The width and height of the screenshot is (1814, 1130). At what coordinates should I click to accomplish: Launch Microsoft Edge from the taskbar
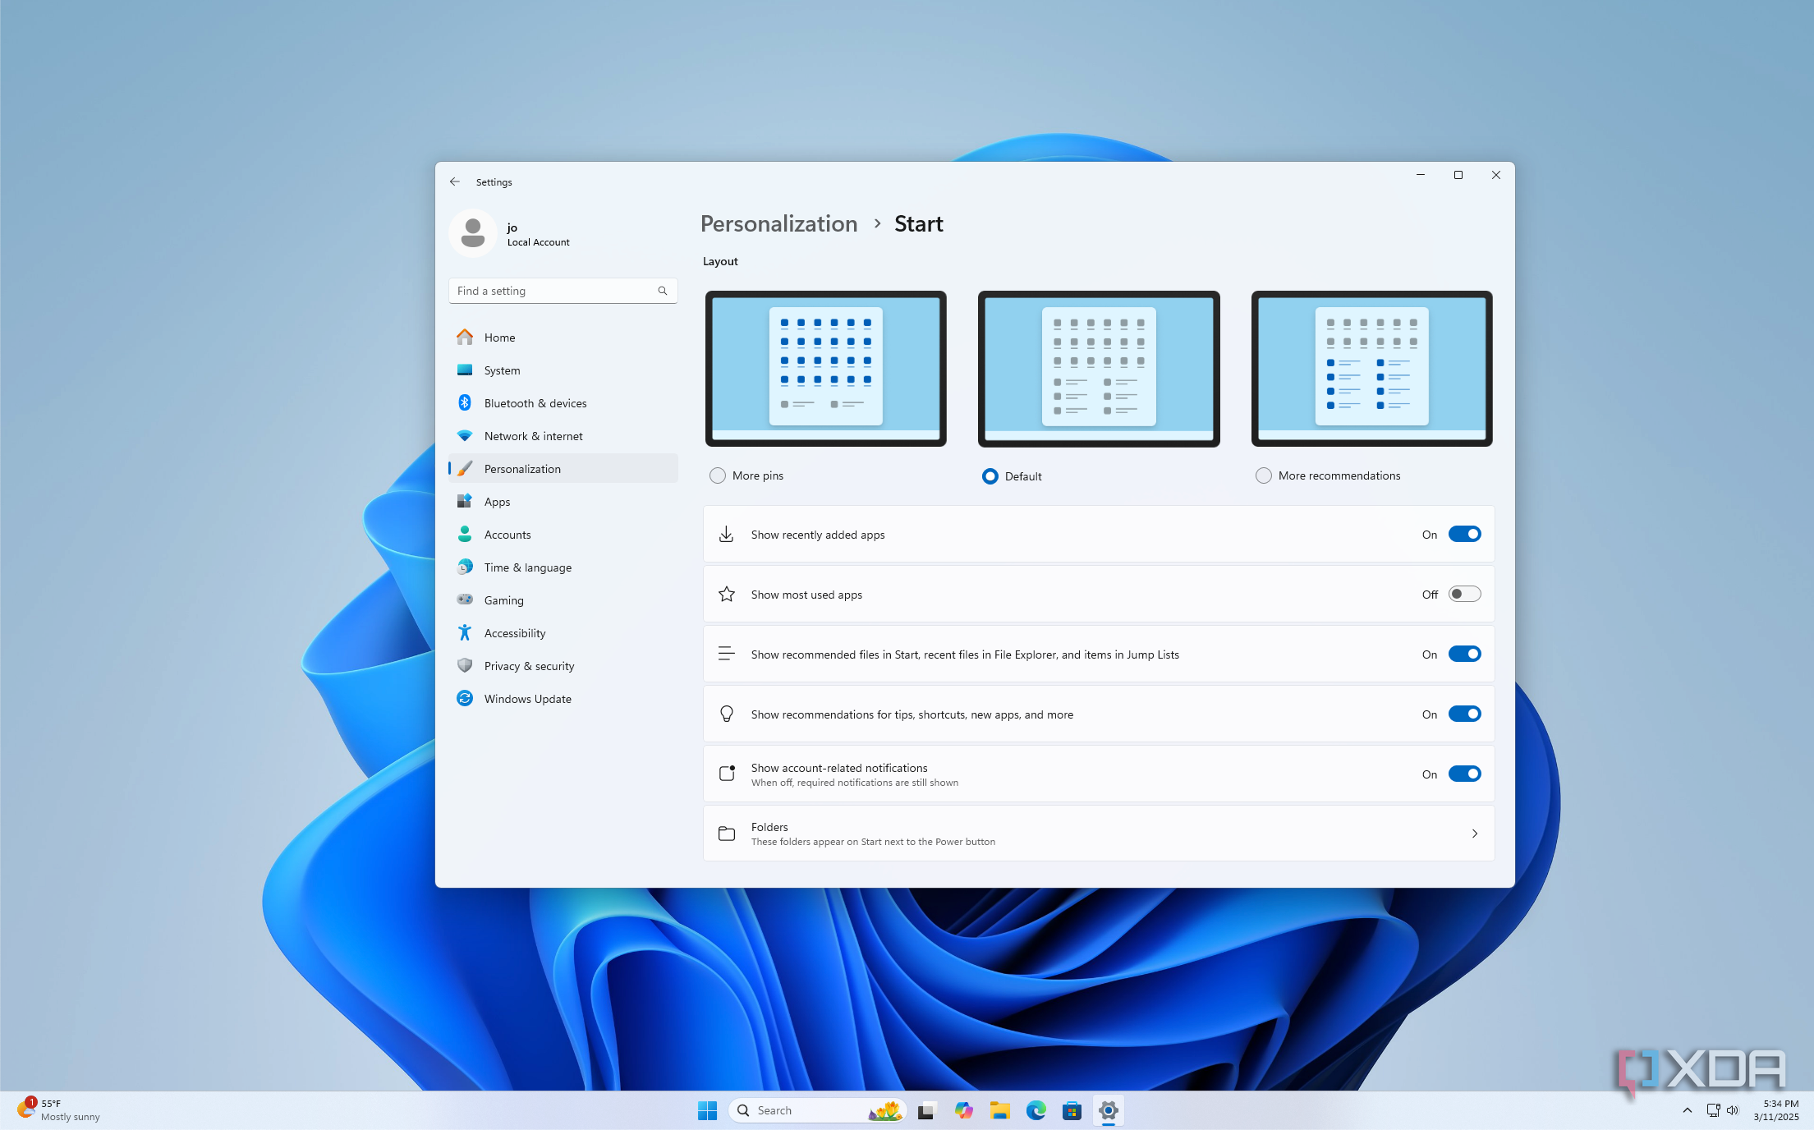1036,1110
